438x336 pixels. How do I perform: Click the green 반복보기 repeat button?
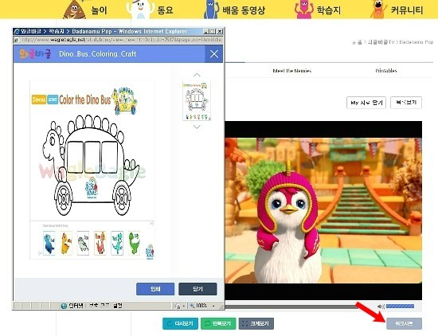tap(218, 324)
